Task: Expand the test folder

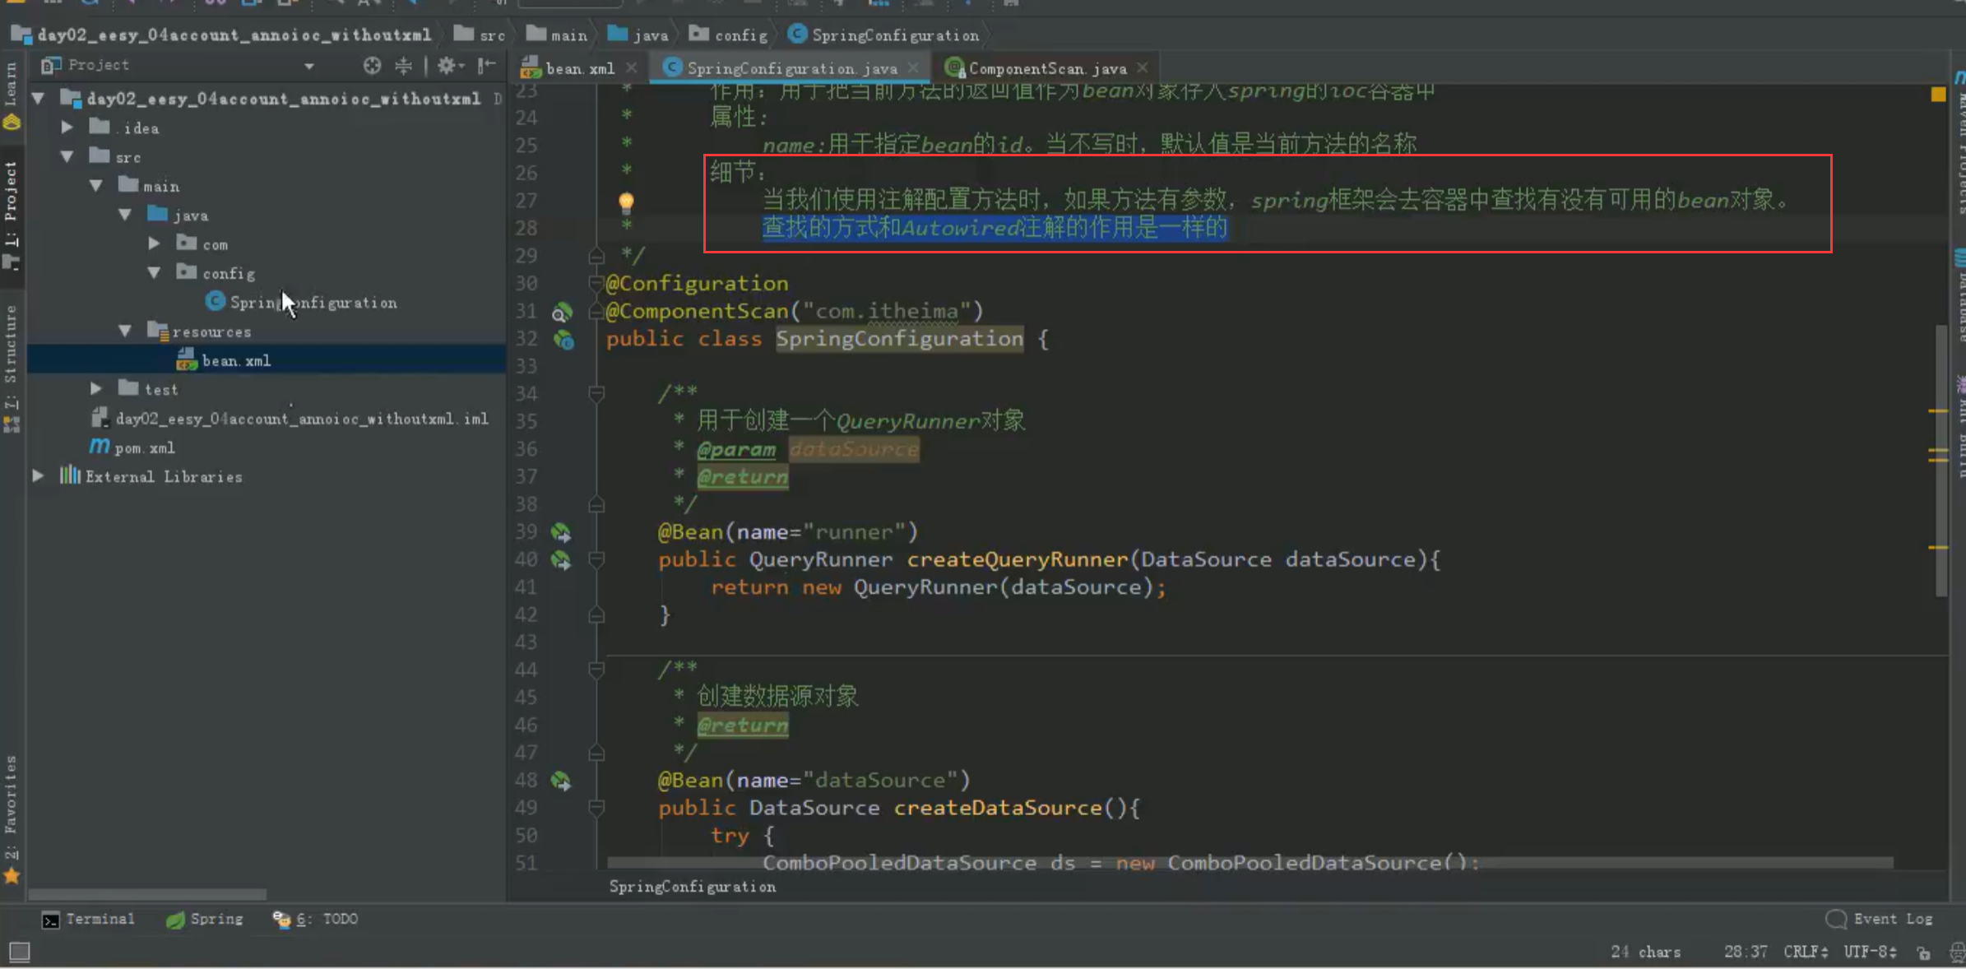Action: tap(96, 389)
